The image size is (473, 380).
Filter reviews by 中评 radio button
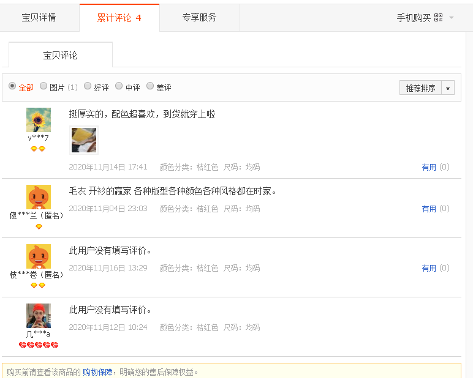[119, 86]
